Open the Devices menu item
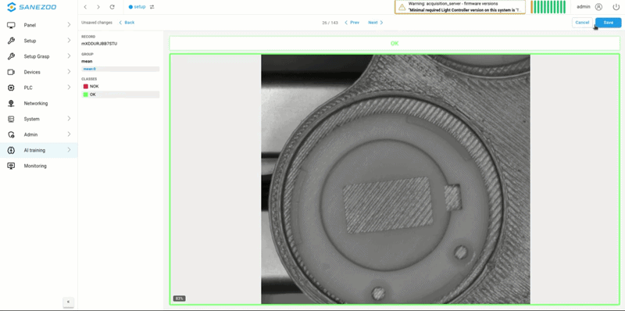This screenshot has height=311, width=625. click(x=38, y=72)
